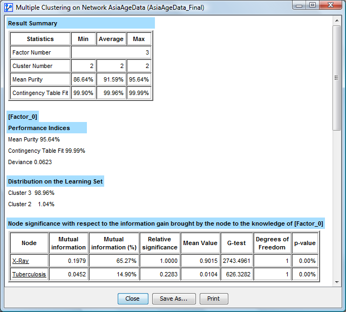Image resolution: width=346 pixels, height=312 pixels.
Task: Close the window using title bar X
Action: 330,5
